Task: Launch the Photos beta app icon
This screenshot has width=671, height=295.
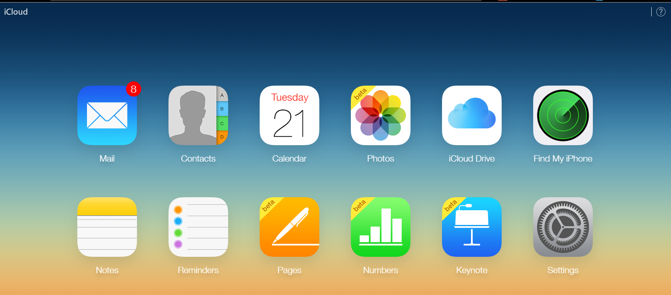Action: [381, 115]
